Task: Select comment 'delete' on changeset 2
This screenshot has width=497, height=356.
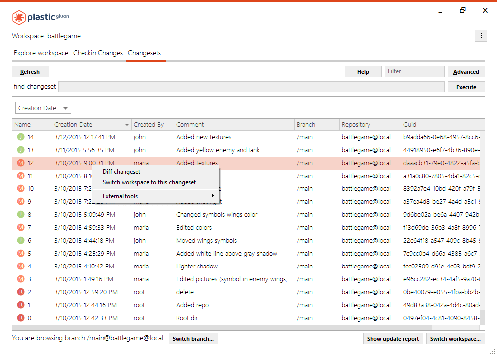Action: click(185, 292)
